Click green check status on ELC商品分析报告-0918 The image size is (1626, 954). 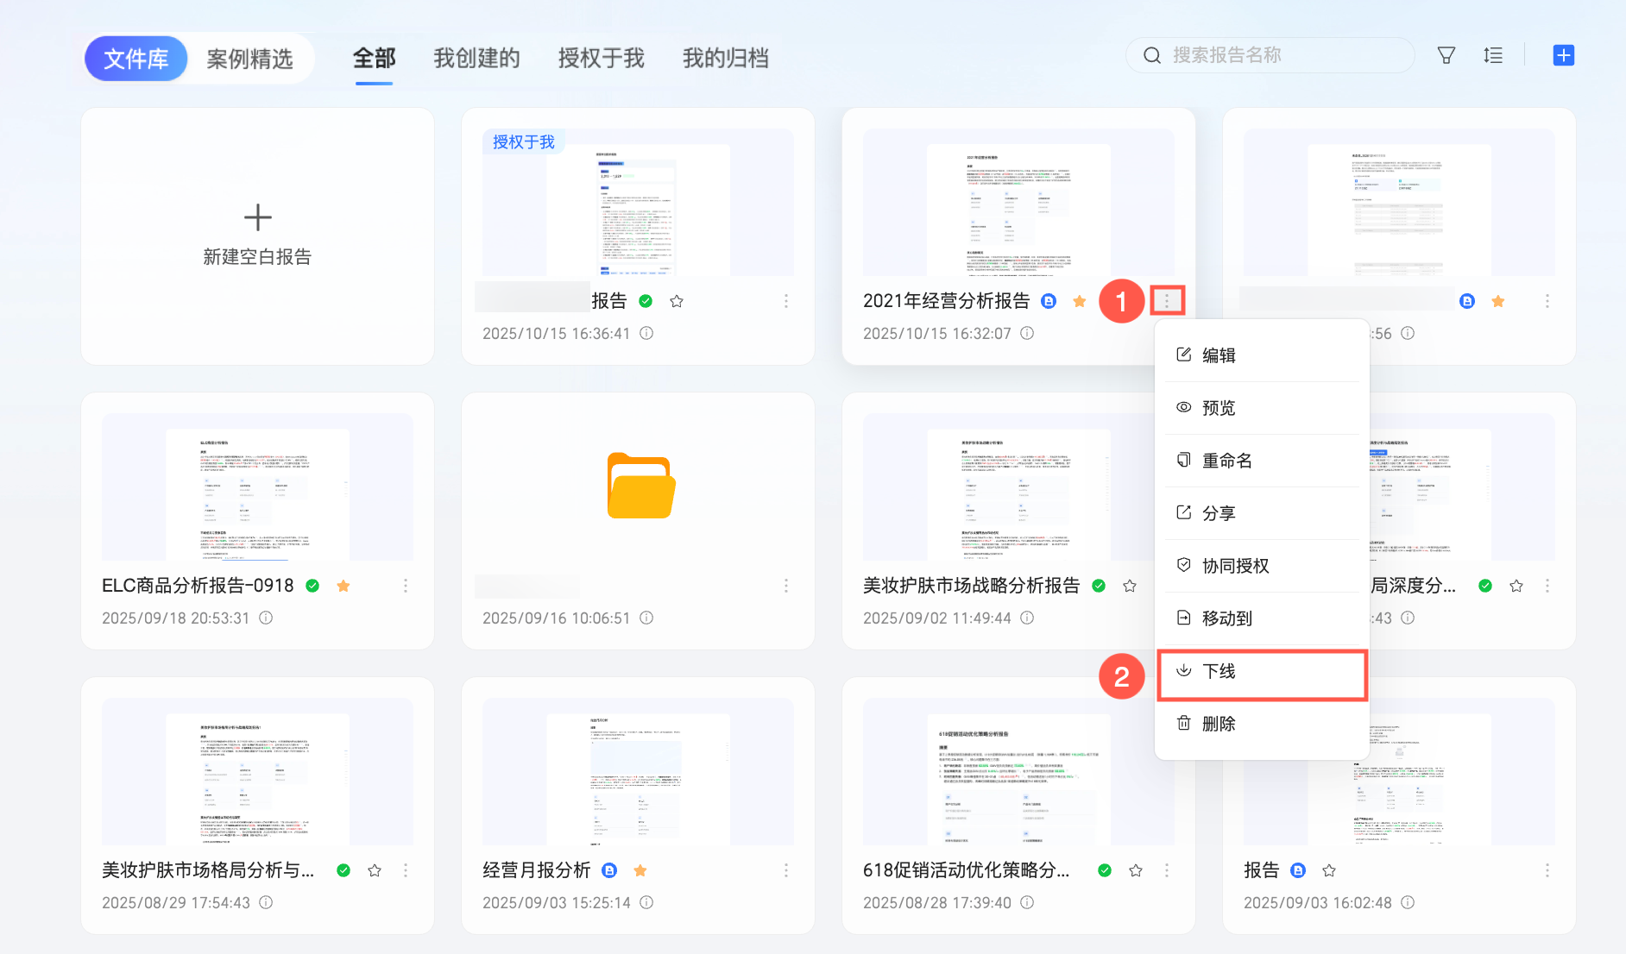(312, 586)
